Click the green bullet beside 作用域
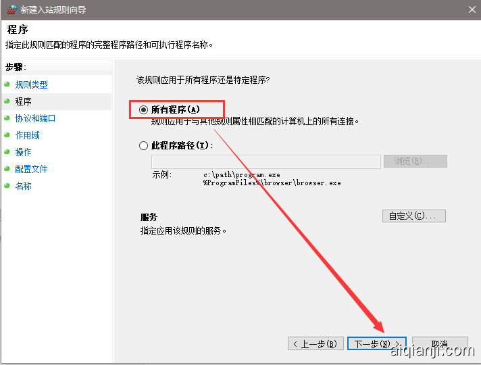Screen dimensions: 481x365 coord(7,135)
